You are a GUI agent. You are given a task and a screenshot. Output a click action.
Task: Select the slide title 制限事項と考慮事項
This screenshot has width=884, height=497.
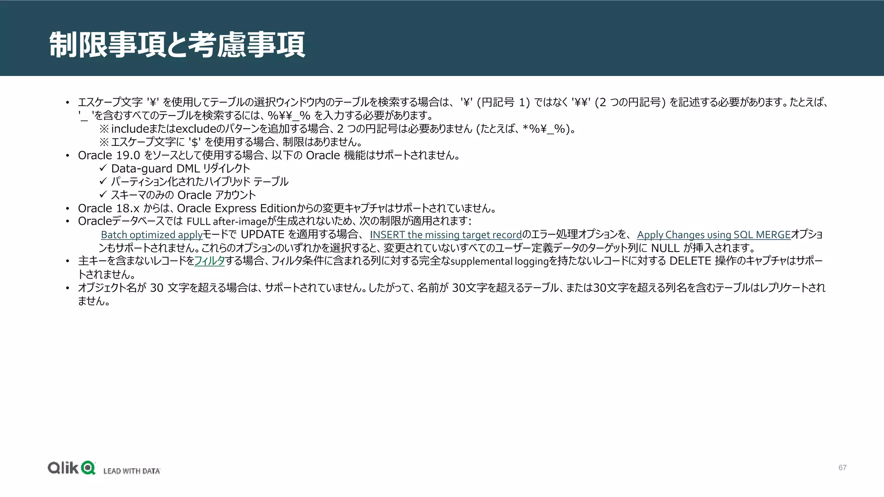pyautogui.click(x=177, y=44)
